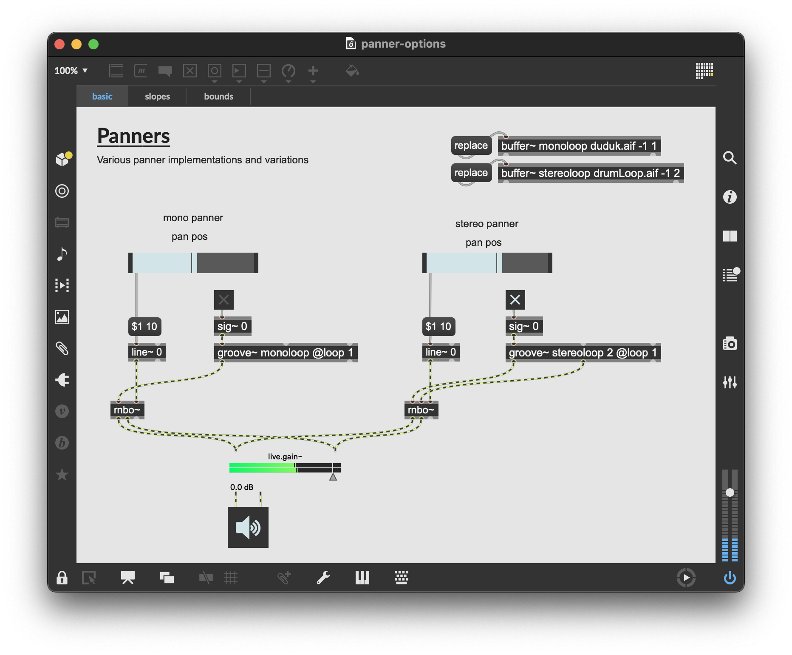Open the wrench debug tools icon
792x655 pixels.
click(x=323, y=578)
